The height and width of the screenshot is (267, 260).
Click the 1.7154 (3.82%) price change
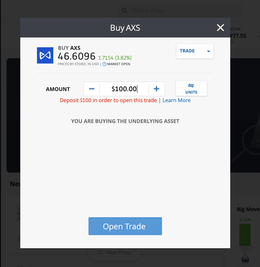(115, 58)
